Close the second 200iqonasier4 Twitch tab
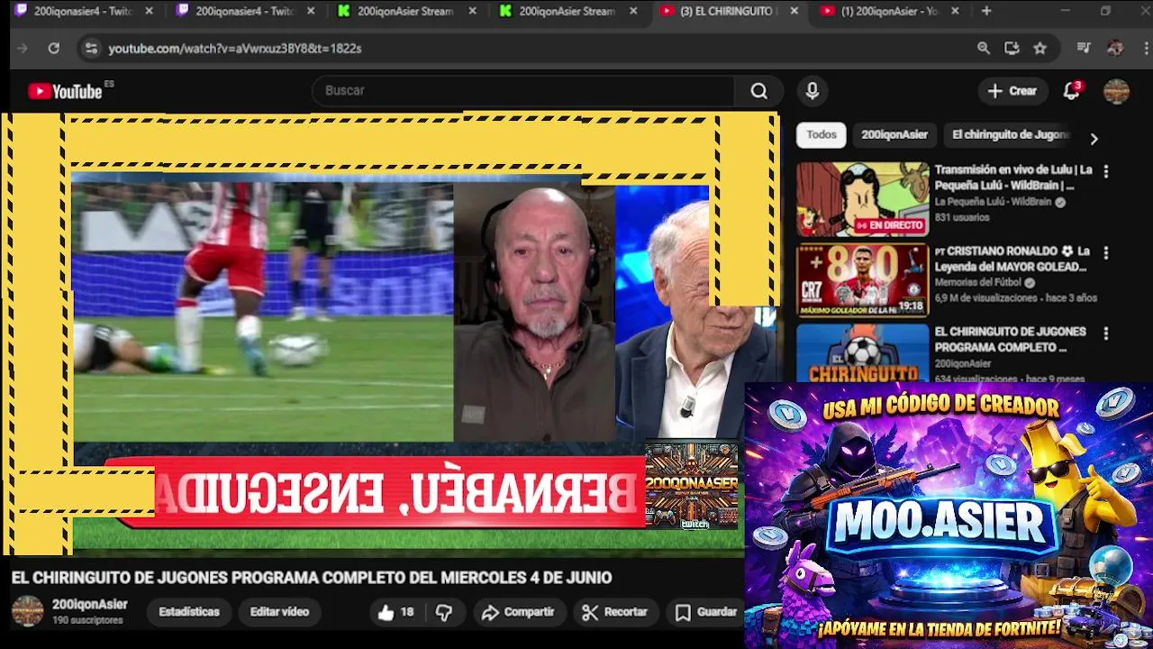This screenshot has height=649, width=1153. pos(310,12)
